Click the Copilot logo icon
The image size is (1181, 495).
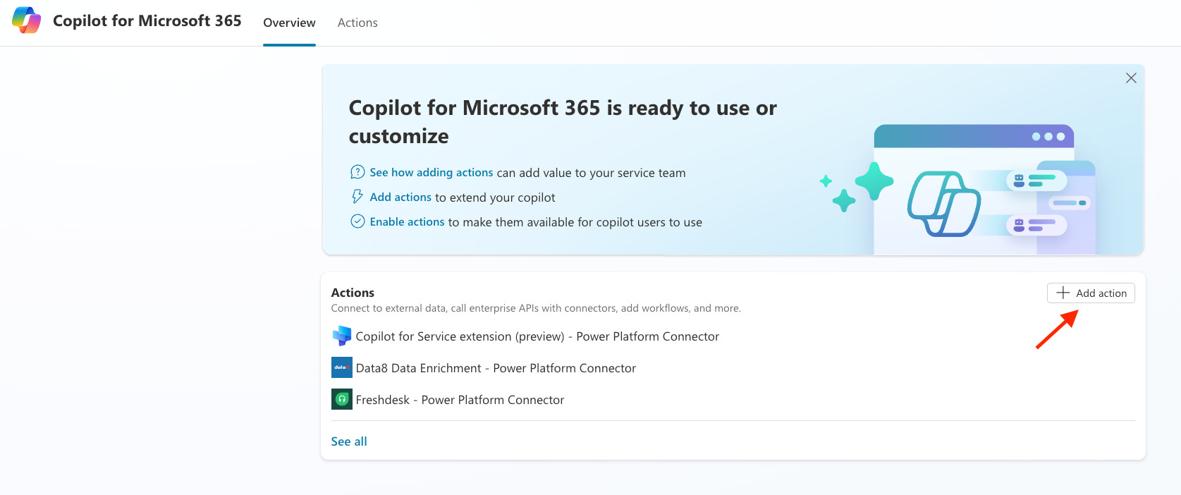tap(27, 20)
